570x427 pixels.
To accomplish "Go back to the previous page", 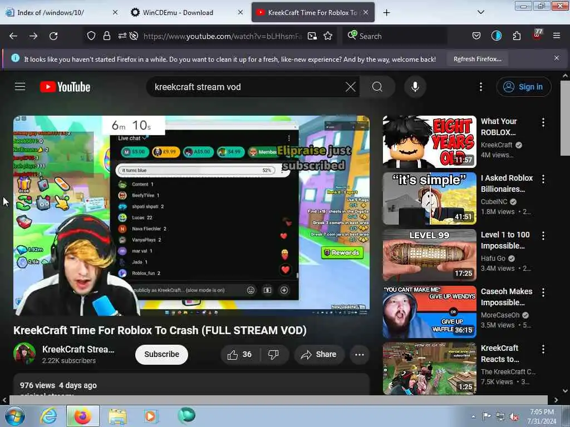I will tap(13, 36).
